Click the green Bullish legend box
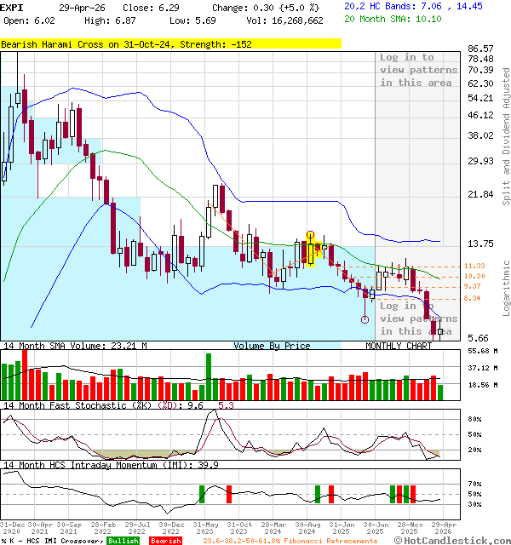The height and width of the screenshot is (545, 511). click(x=123, y=540)
